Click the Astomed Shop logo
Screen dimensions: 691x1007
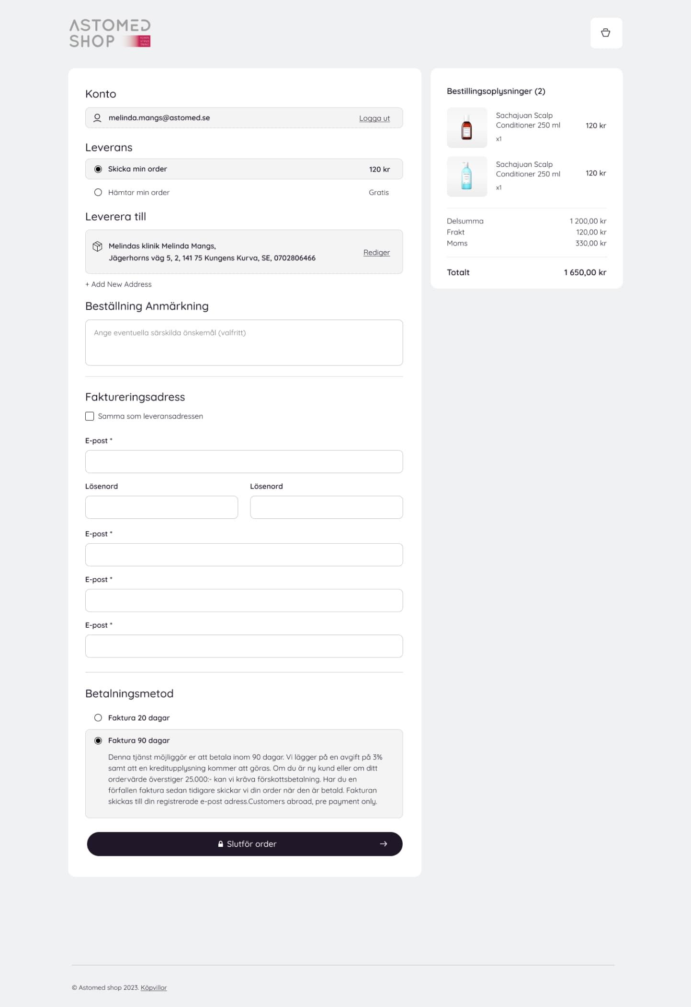pos(109,33)
